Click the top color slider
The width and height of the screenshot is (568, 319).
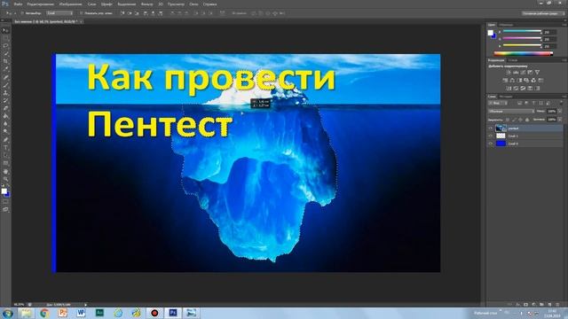pos(522,32)
